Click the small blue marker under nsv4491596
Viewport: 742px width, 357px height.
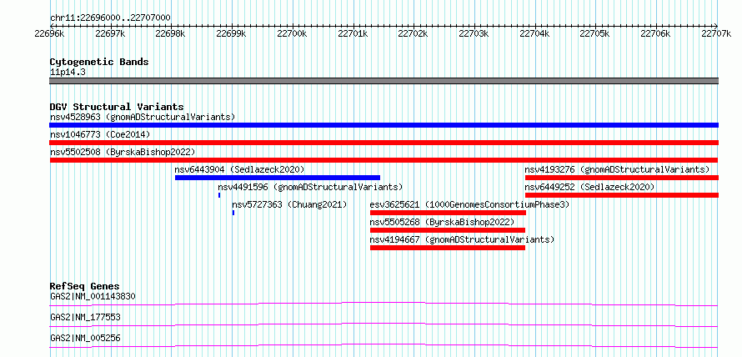coord(219,195)
